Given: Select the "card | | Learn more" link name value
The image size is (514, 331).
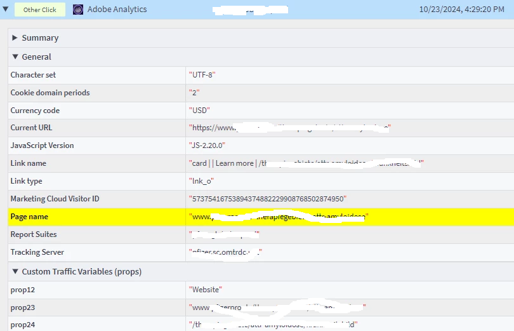Looking at the screenshot, I should pyautogui.click(x=306, y=163).
